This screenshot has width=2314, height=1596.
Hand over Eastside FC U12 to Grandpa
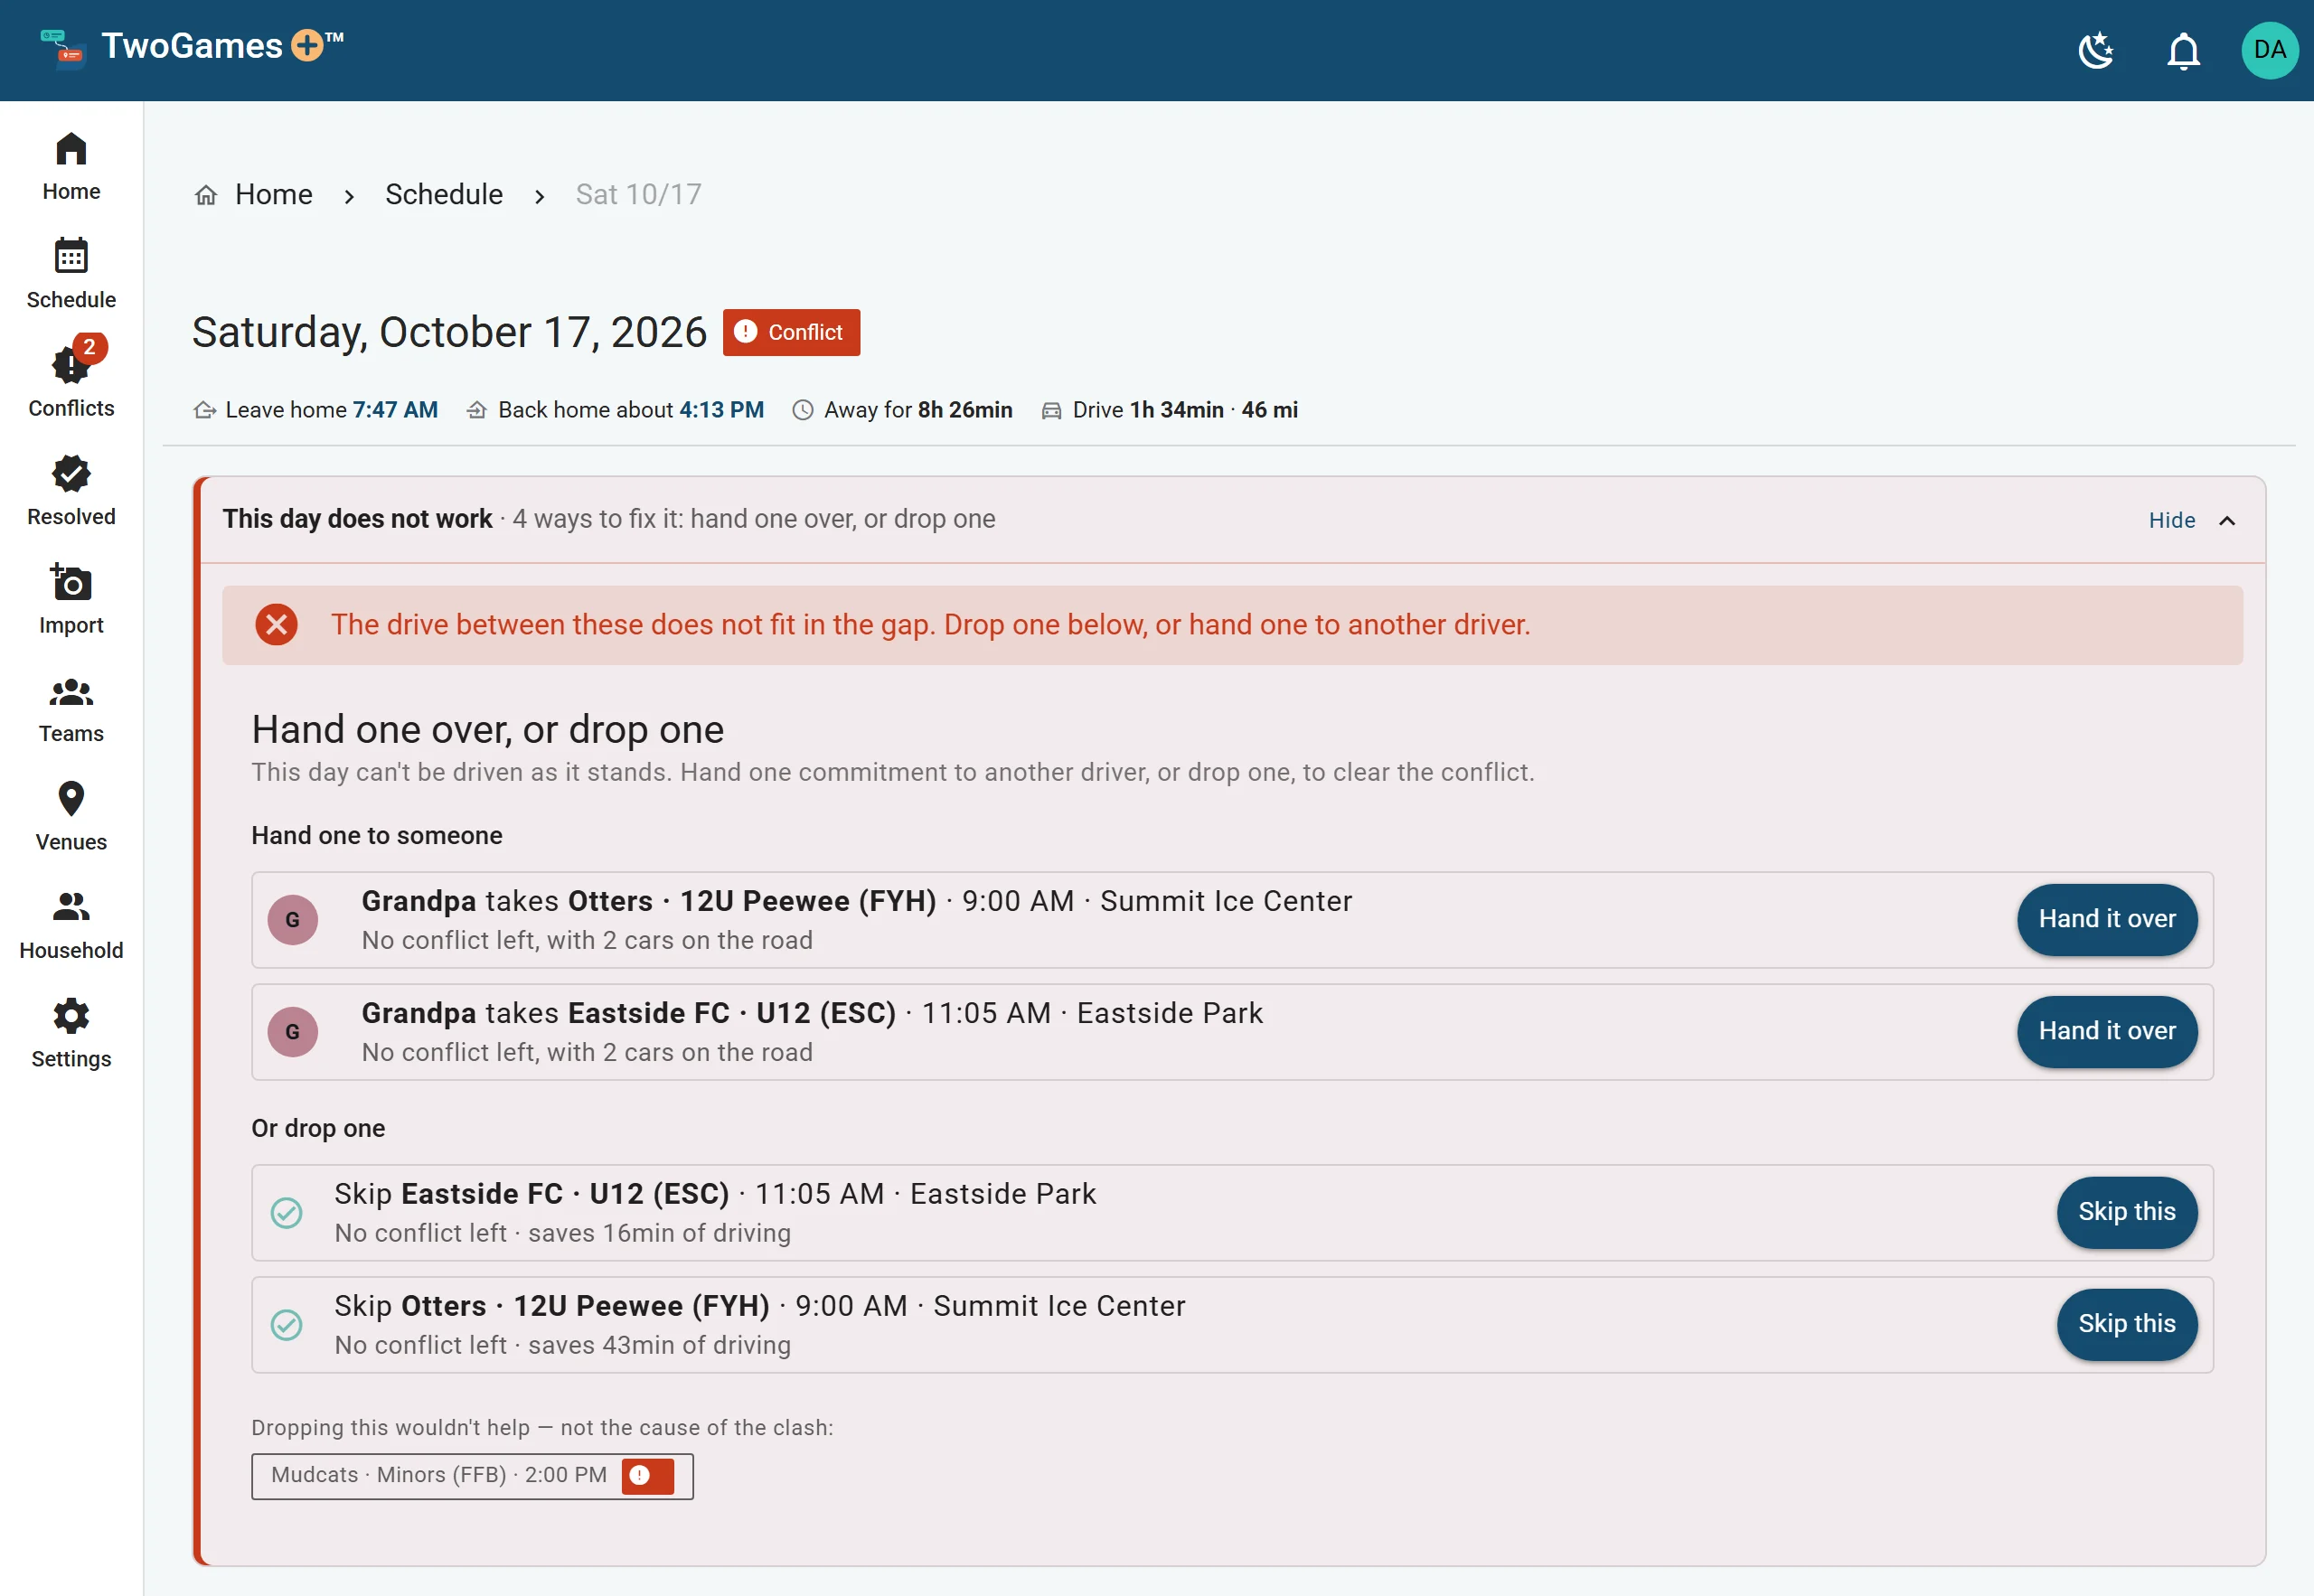(2106, 1031)
